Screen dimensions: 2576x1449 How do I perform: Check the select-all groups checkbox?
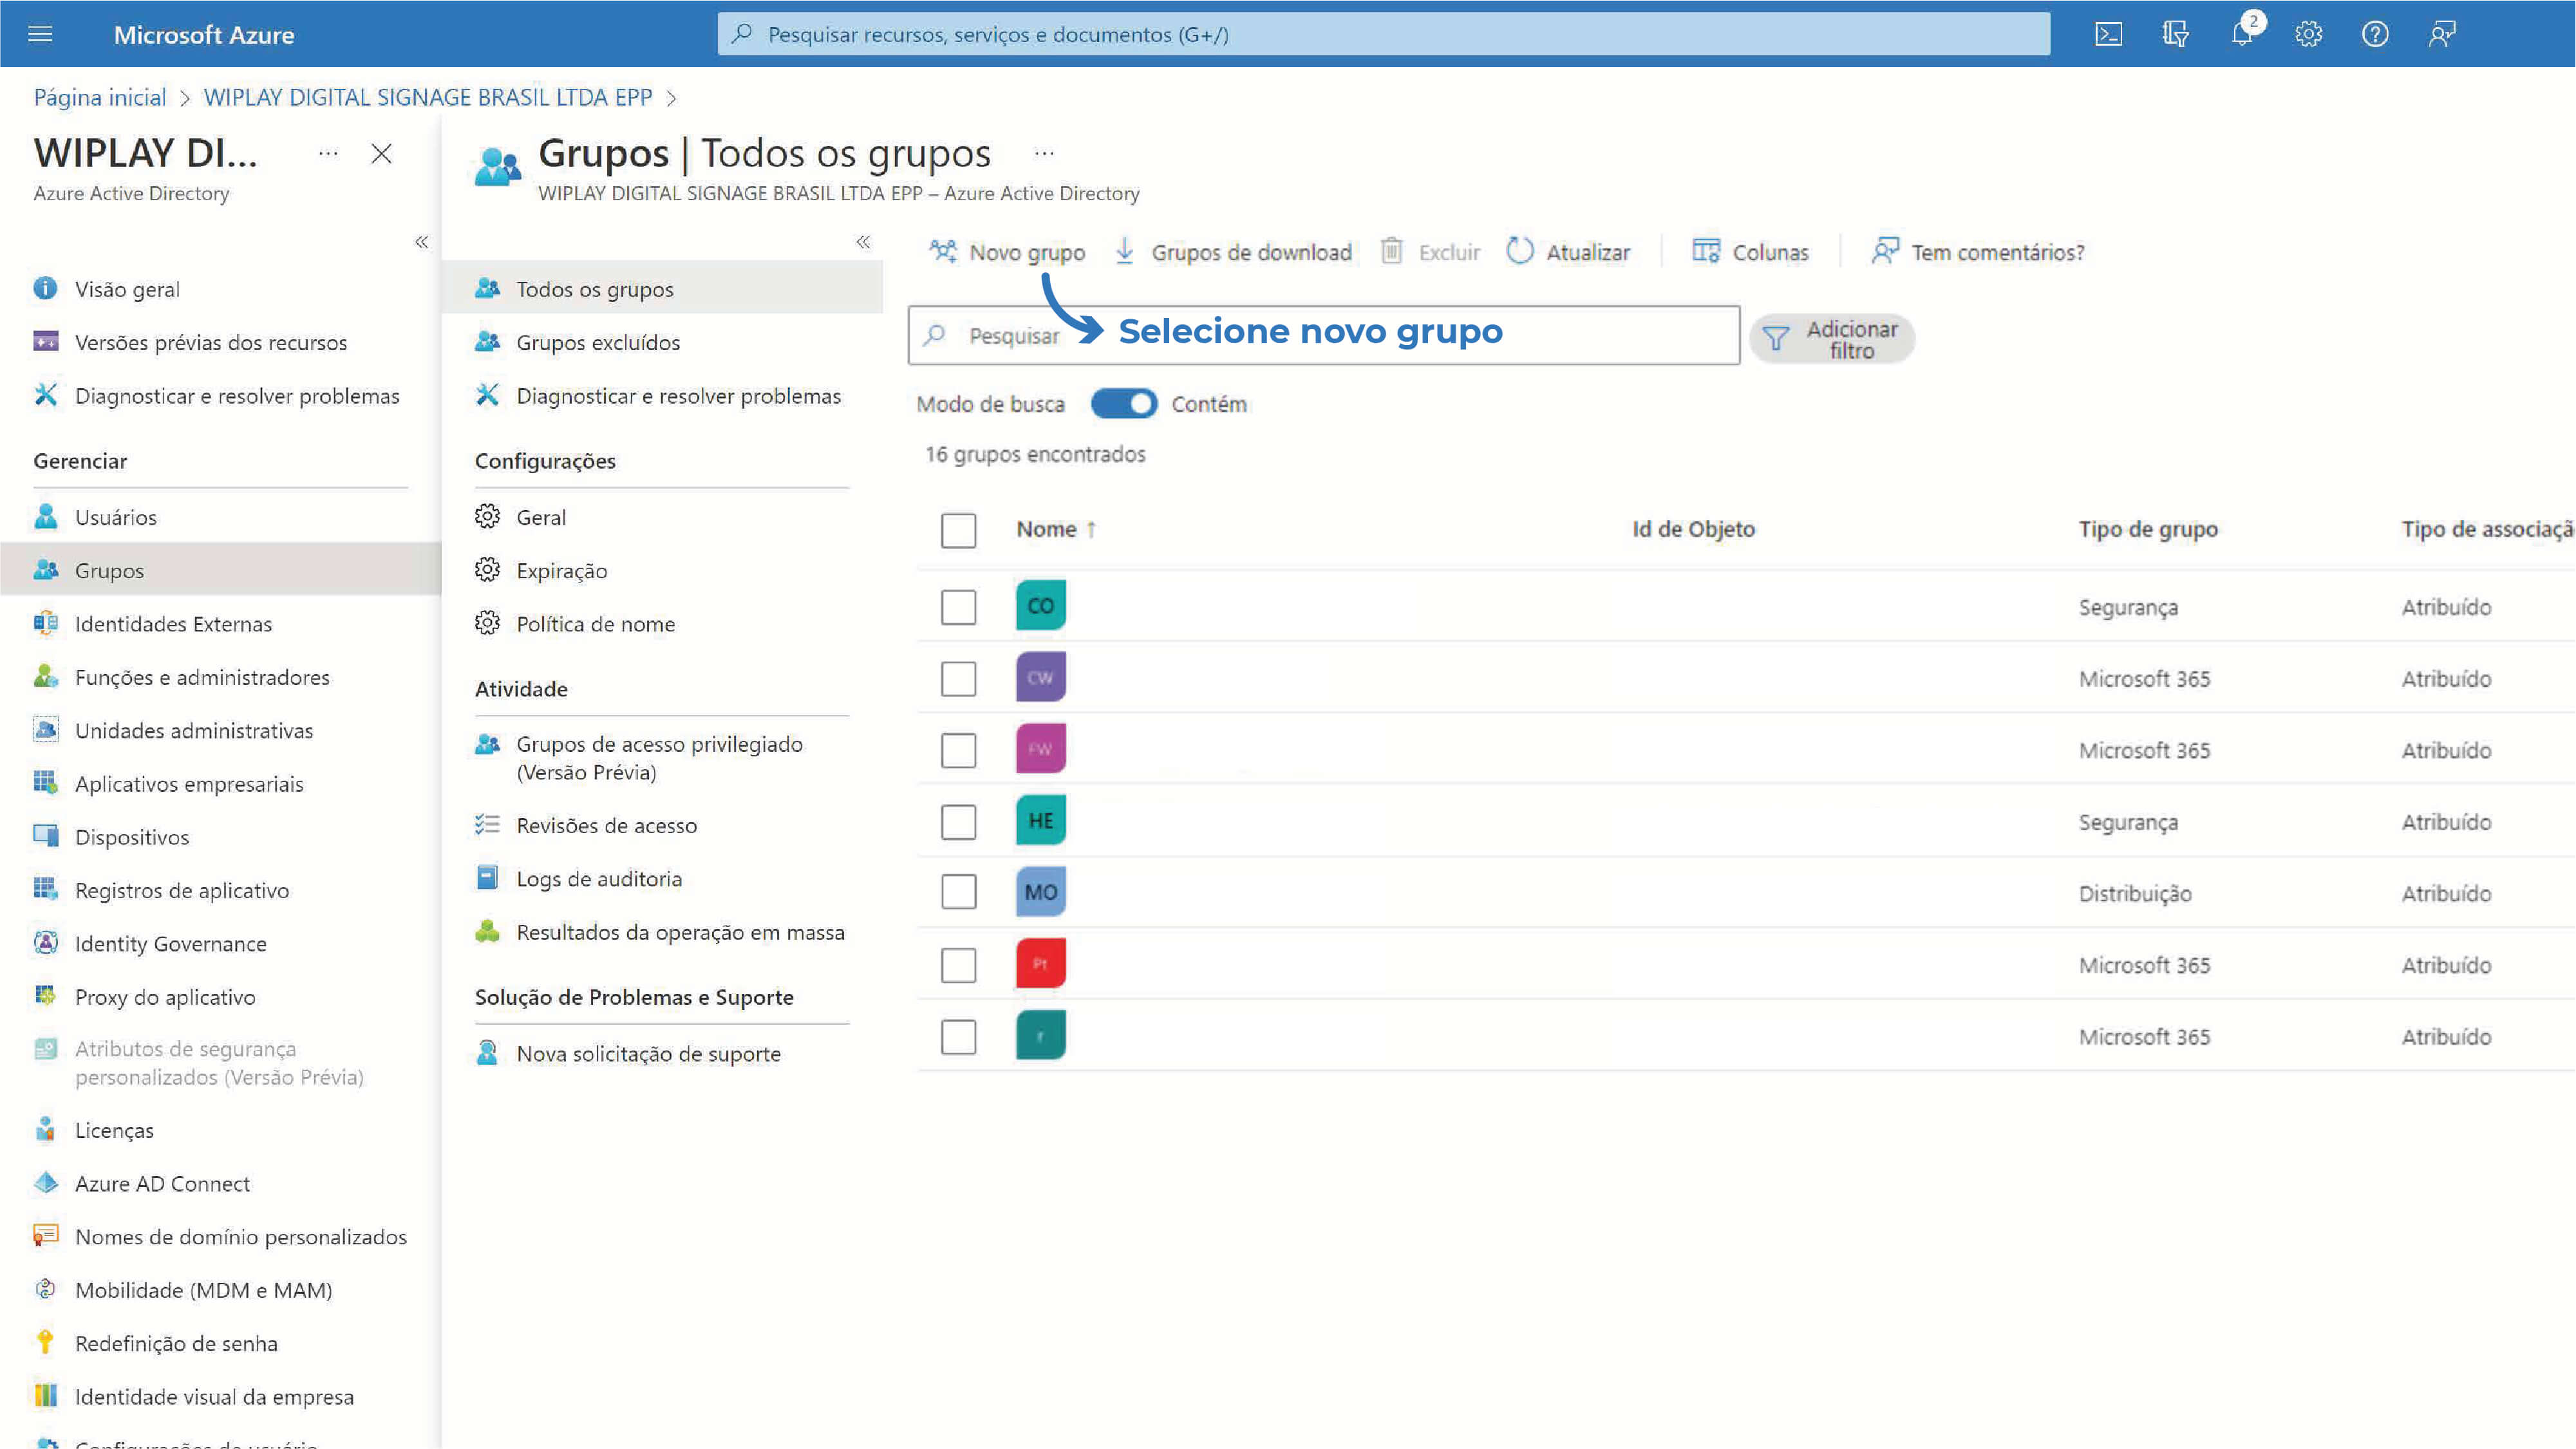[x=958, y=530]
